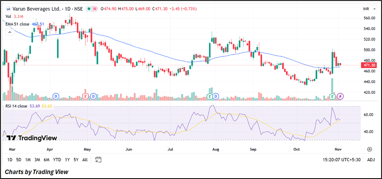
Task: Select the YTD time range
Action: 57,160
